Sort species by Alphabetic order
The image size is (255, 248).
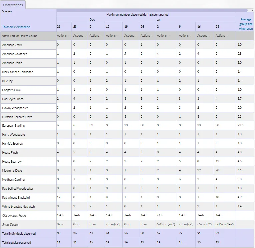23,27
